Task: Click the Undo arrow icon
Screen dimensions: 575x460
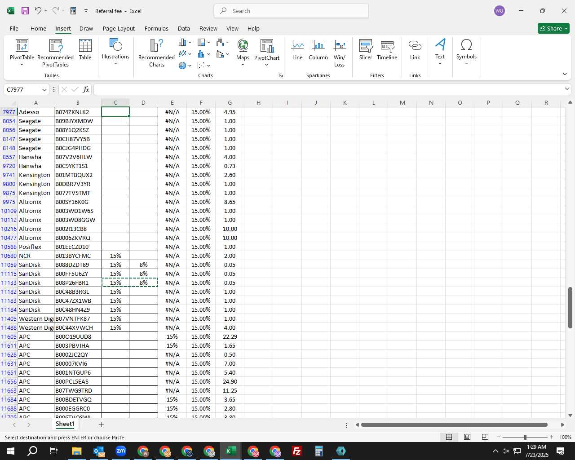Action: click(x=38, y=11)
